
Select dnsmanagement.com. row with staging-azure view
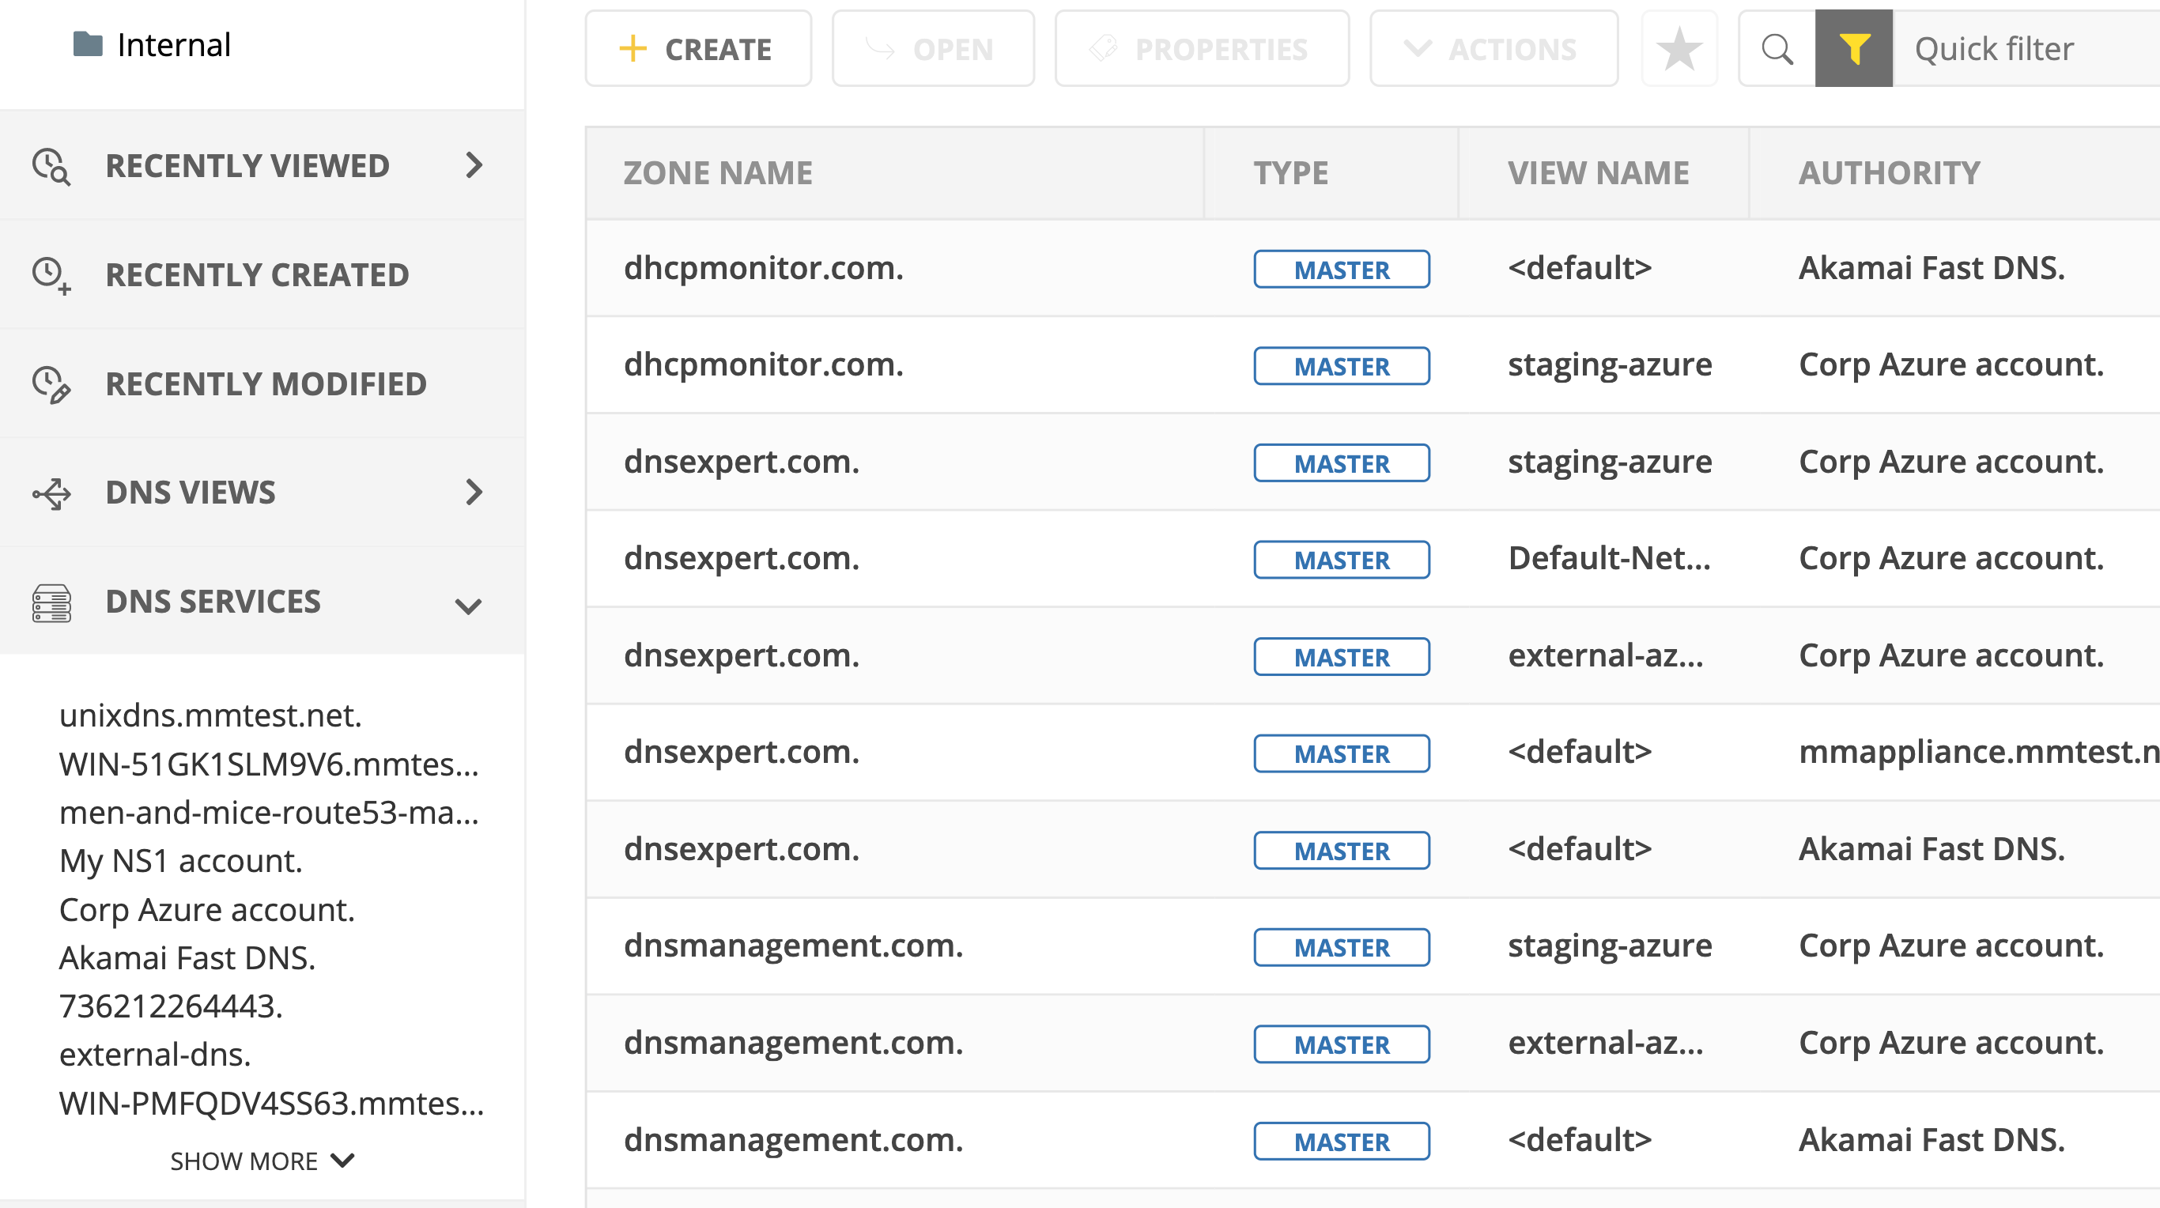point(793,946)
